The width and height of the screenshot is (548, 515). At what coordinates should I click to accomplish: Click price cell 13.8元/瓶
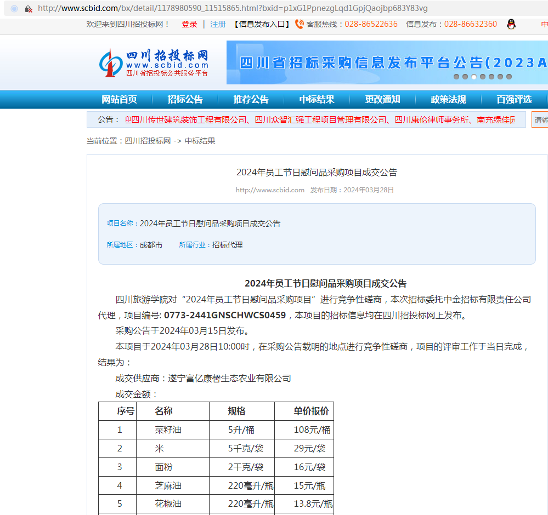point(313,504)
